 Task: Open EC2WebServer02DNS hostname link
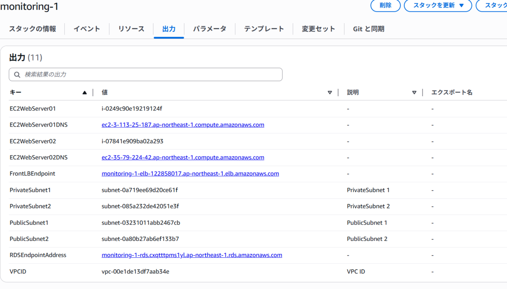pyautogui.click(x=183, y=157)
